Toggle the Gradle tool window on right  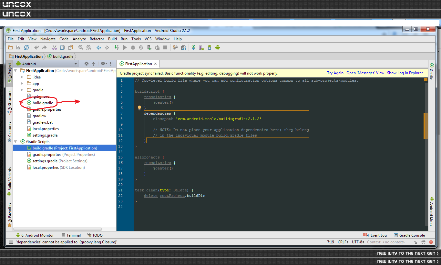(x=431, y=71)
